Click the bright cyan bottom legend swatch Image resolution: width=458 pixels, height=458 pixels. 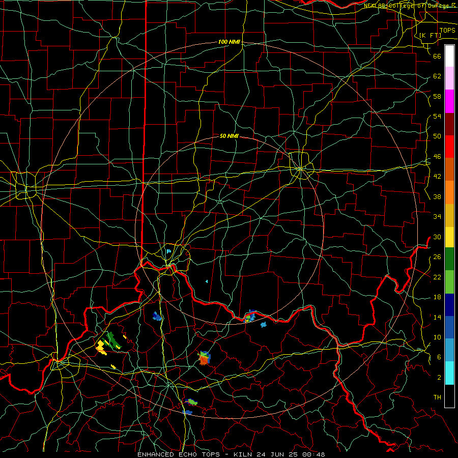(x=449, y=374)
